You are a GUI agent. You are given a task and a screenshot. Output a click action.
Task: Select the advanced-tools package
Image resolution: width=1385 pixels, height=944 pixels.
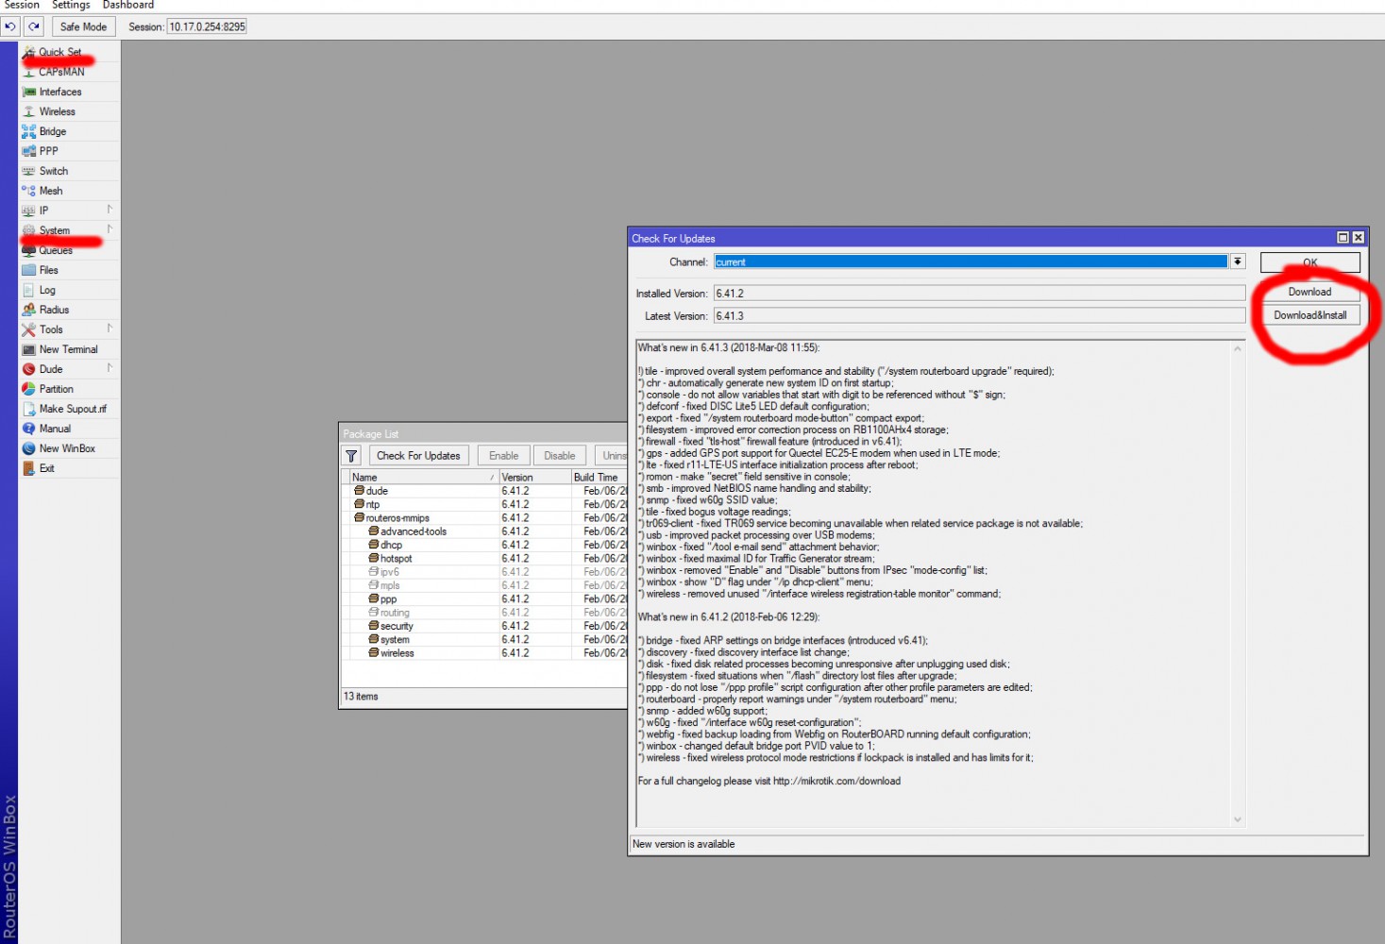coord(485,531)
